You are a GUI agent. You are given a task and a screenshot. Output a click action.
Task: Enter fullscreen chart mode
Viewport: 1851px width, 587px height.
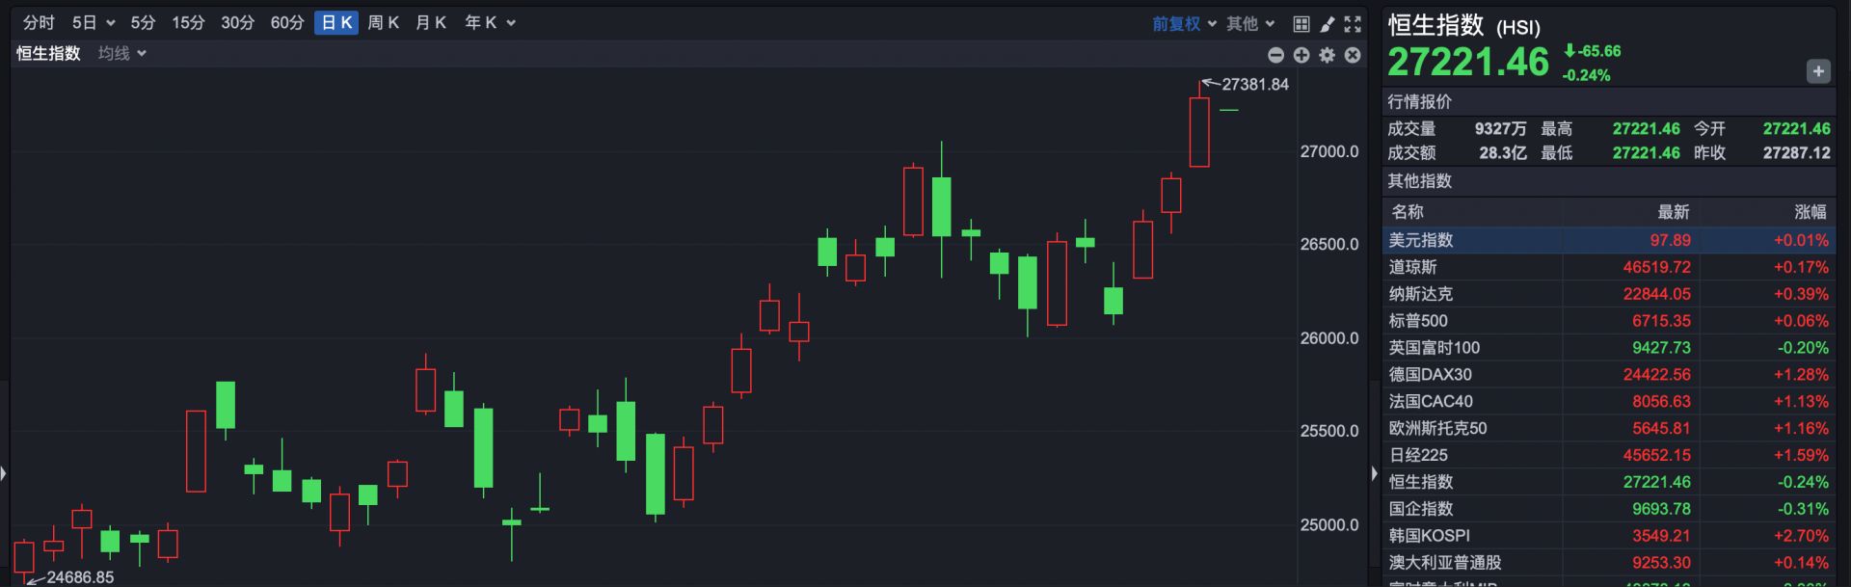click(1353, 23)
